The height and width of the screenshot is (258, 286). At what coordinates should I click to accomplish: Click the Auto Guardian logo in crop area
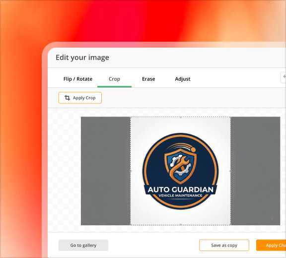tap(181, 171)
